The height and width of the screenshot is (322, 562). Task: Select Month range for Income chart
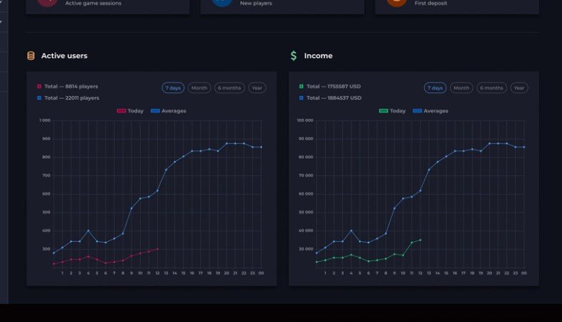point(461,88)
